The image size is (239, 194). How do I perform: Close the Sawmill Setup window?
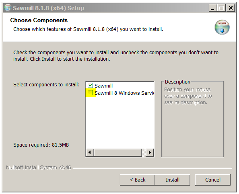(x=231, y=8)
